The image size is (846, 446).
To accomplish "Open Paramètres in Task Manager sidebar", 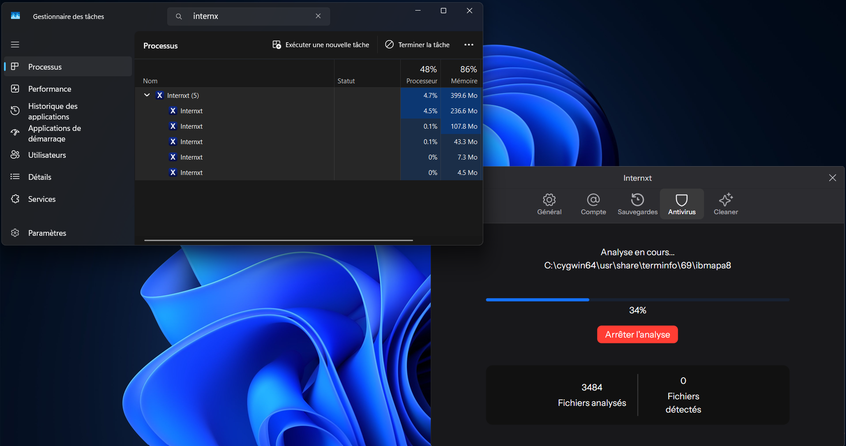I will pos(68,233).
